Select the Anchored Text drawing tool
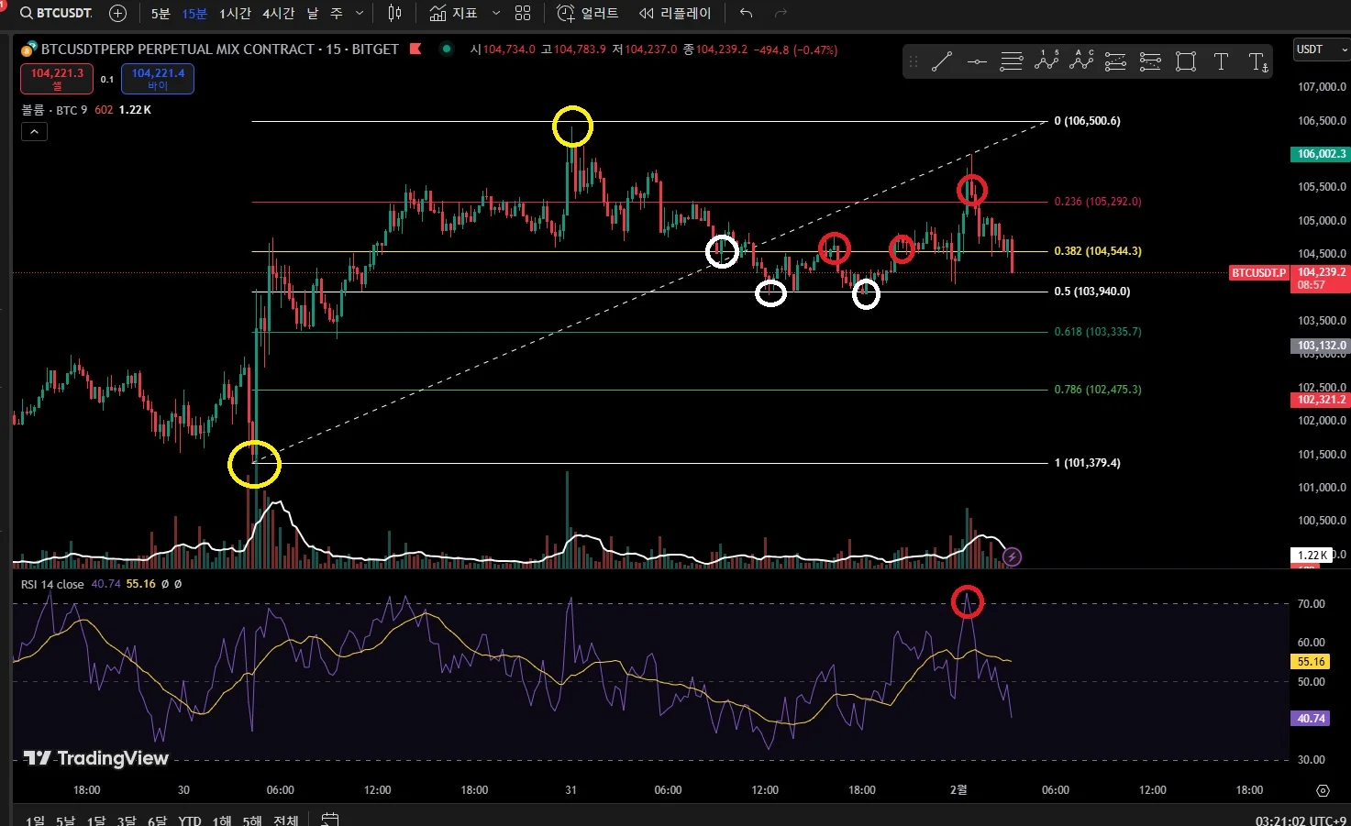Image resolution: width=1351 pixels, height=826 pixels. point(1258,61)
